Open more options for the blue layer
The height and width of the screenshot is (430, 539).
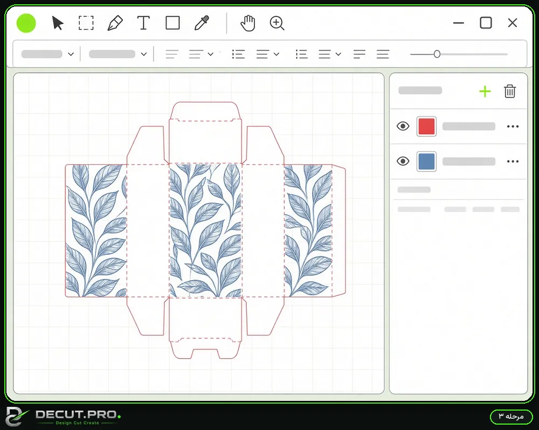coord(513,162)
